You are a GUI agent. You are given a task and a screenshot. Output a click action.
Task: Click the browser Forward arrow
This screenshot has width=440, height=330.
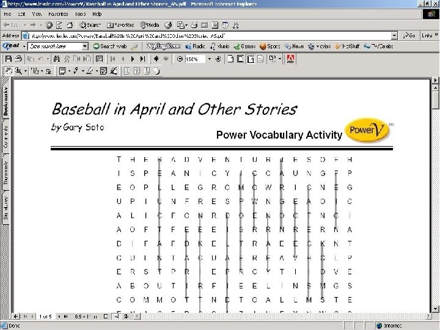pos(33,25)
